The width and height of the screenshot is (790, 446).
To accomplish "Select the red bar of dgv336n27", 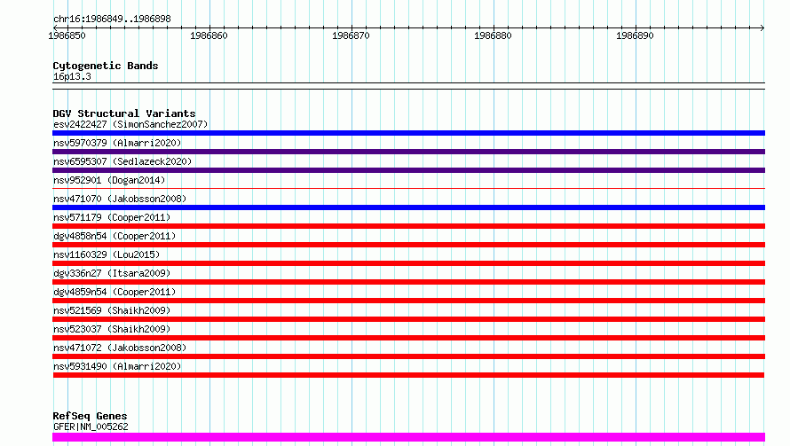I will (408, 282).
